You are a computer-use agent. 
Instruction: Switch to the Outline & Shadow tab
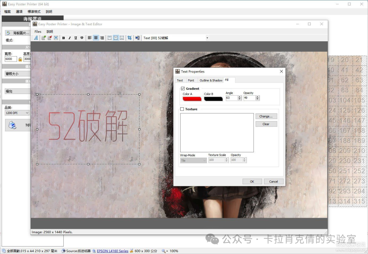pyautogui.click(x=211, y=80)
